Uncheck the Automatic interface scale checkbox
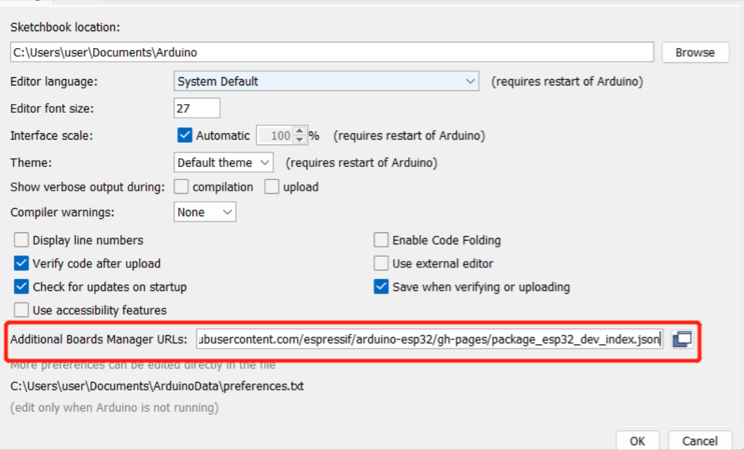Screen dimensions: 744x450 (x=185, y=135)
